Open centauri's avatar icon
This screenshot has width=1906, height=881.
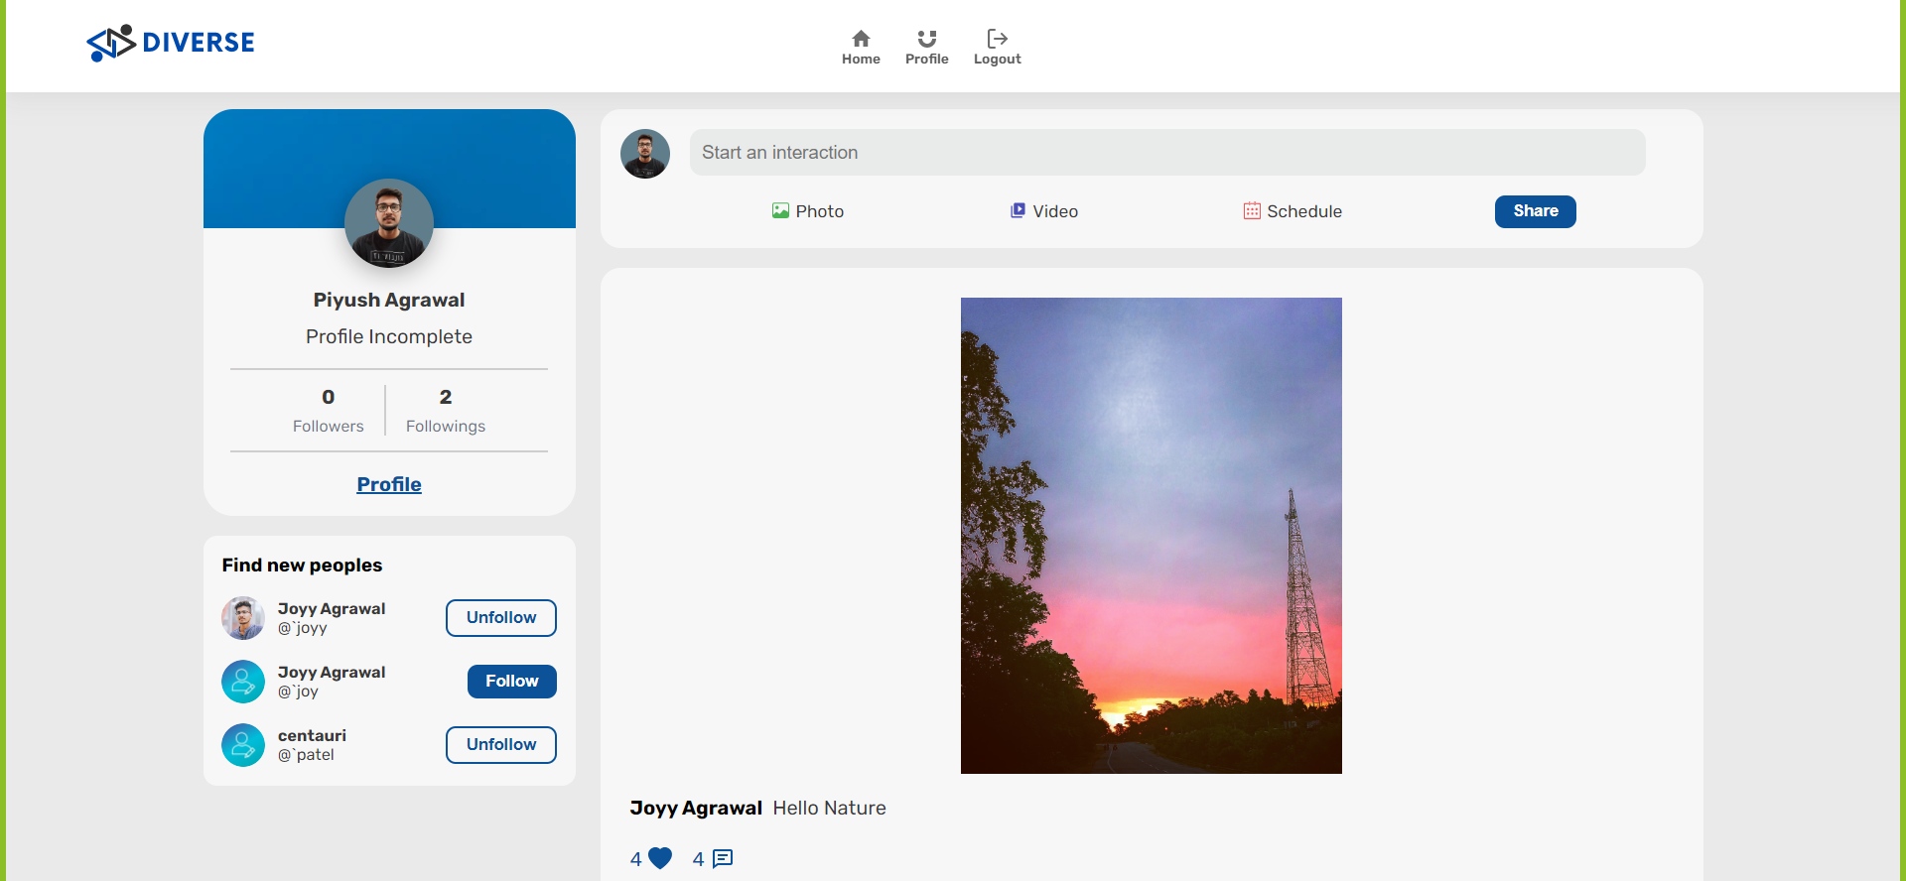(243, 745)
